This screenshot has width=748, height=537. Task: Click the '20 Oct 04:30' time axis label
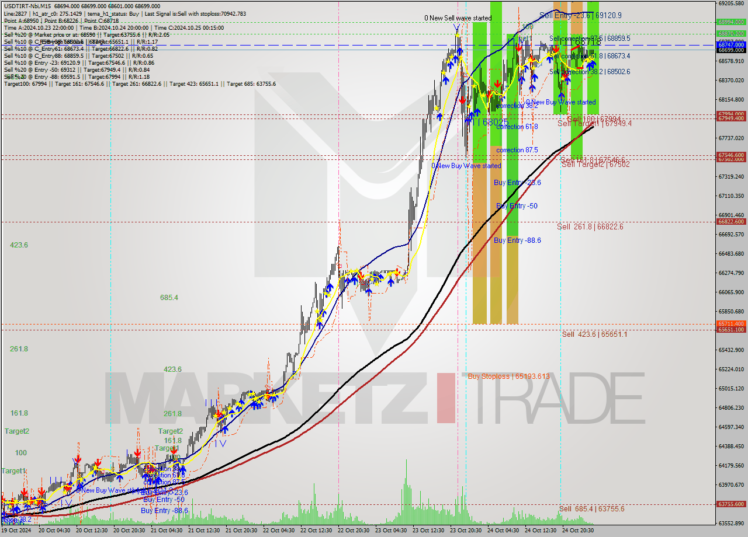tap(54, 531)
